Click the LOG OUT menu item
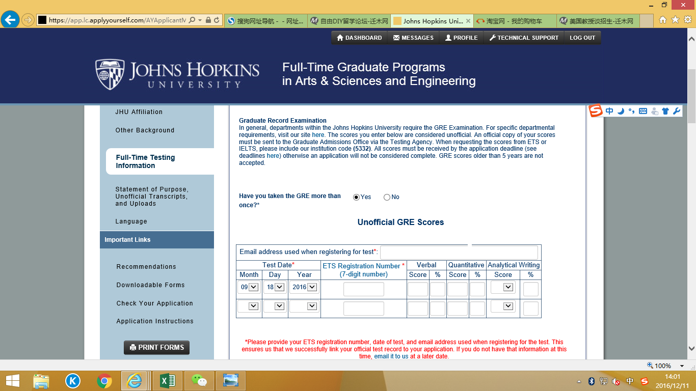 582,38
